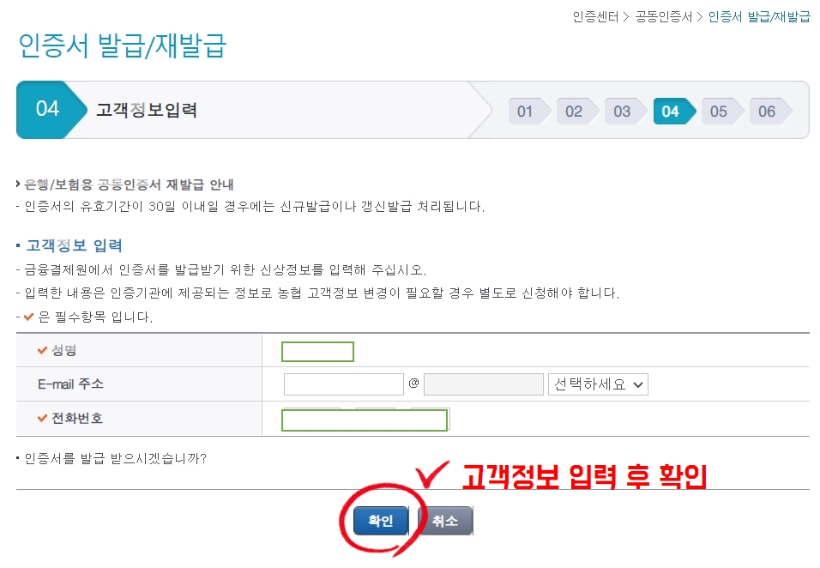Select step 01 in the progress indicator

tap(528, 112)
